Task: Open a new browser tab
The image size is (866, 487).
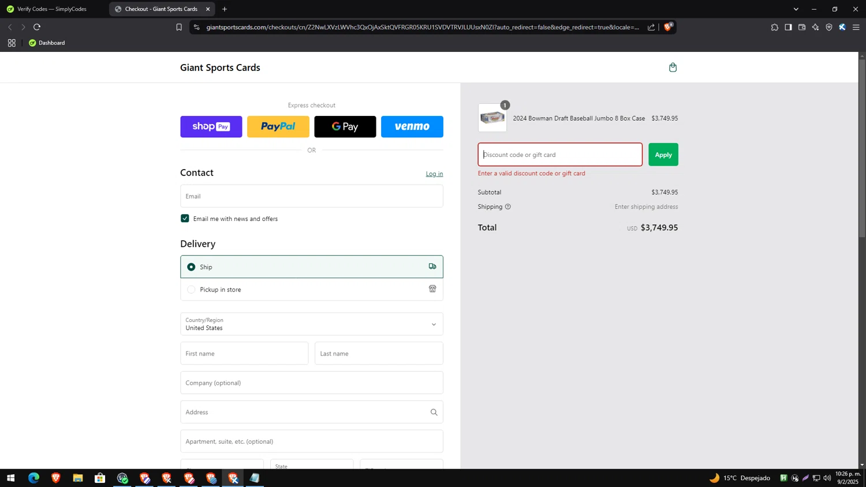Action: (225, 9)
